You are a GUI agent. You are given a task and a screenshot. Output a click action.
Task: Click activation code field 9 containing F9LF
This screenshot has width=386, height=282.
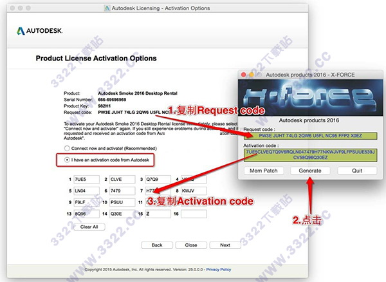click(x=86, y=202)
